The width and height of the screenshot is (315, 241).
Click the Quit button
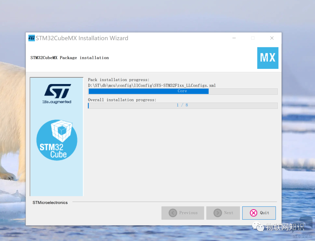click(259, 213)
